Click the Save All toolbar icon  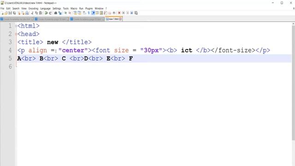tap(14, 13)
